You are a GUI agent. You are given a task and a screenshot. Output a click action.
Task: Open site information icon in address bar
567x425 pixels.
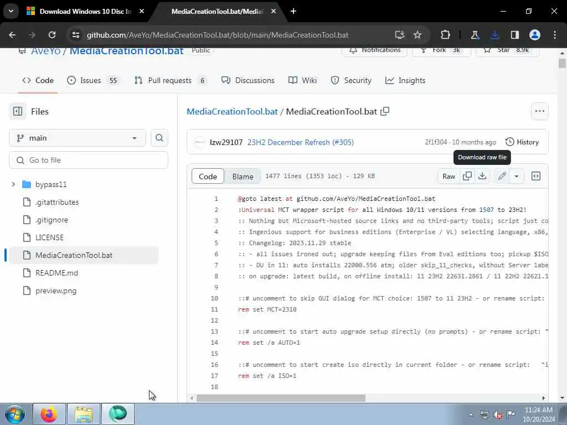(x=75, y=35)
